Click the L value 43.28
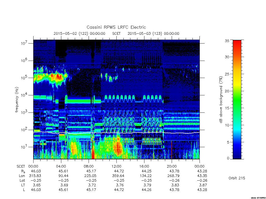Viewport: 266px width, 199px height. pos(202,190)
